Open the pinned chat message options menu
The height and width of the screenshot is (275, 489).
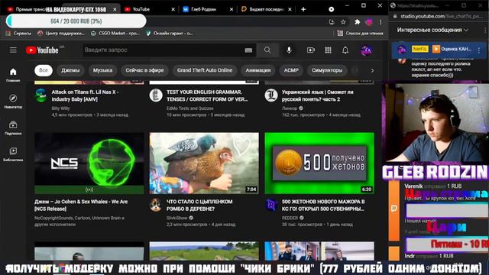tap(479, 50)
